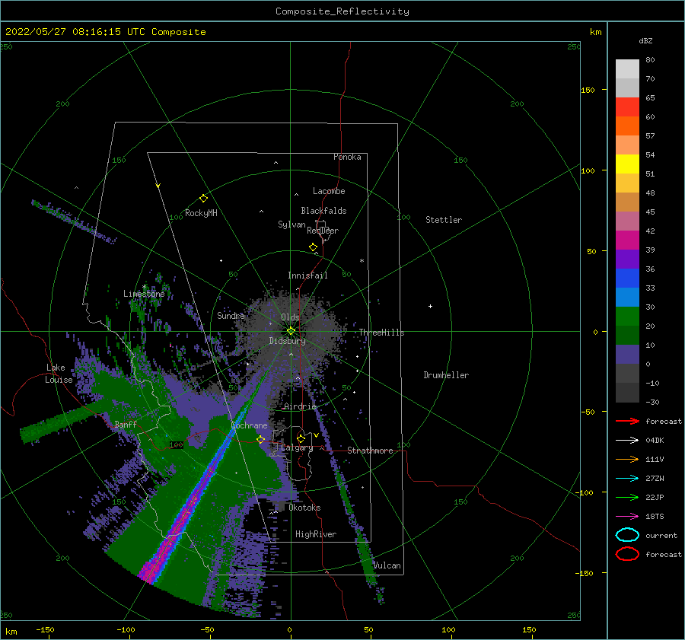Click the green 22JP arrow icon
The image size is (685, 640).
point(627,497)
